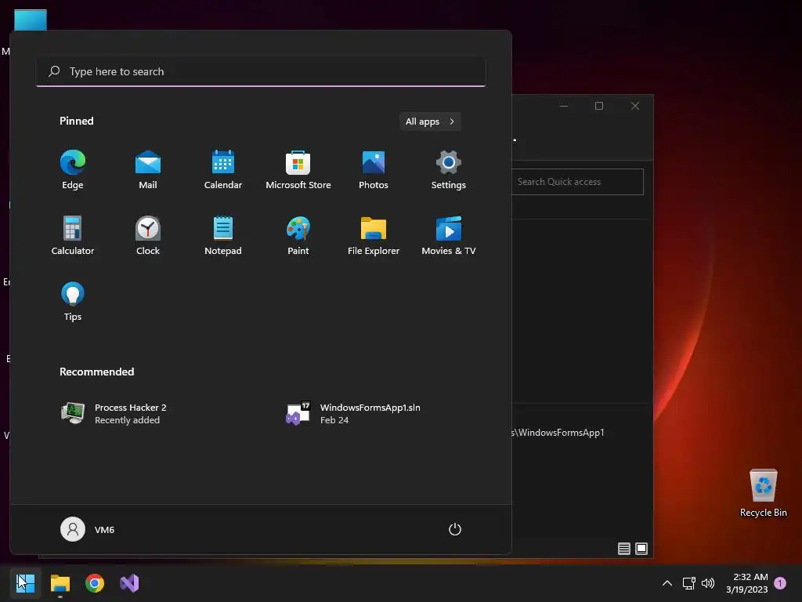The image size is (802, 602).
Task: Open the Calendar app
Action: [223, 169]
